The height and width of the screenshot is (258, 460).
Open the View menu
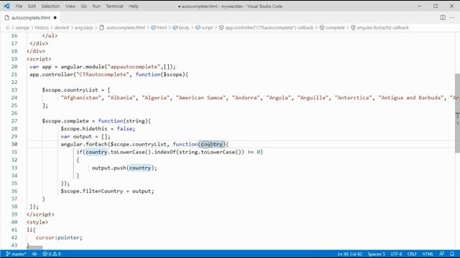pyautogui.click(x=70, y=6)
